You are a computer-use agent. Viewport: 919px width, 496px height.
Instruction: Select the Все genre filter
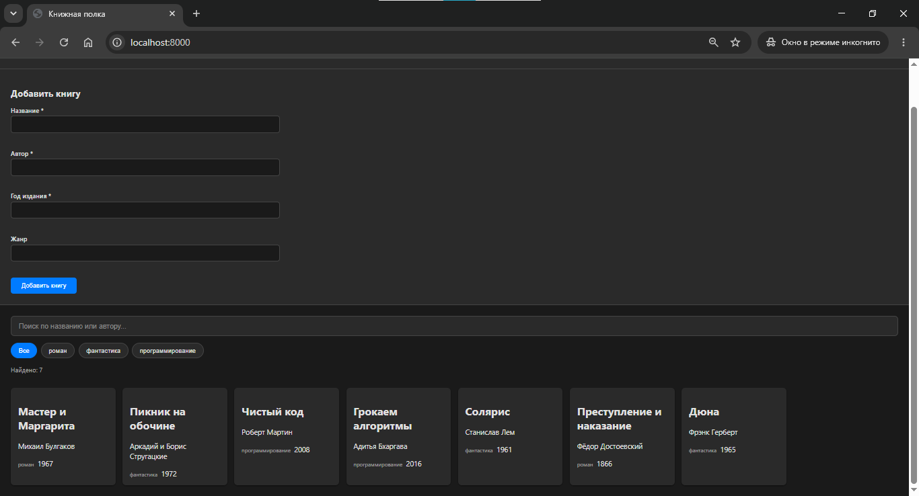tap(24, 351)
